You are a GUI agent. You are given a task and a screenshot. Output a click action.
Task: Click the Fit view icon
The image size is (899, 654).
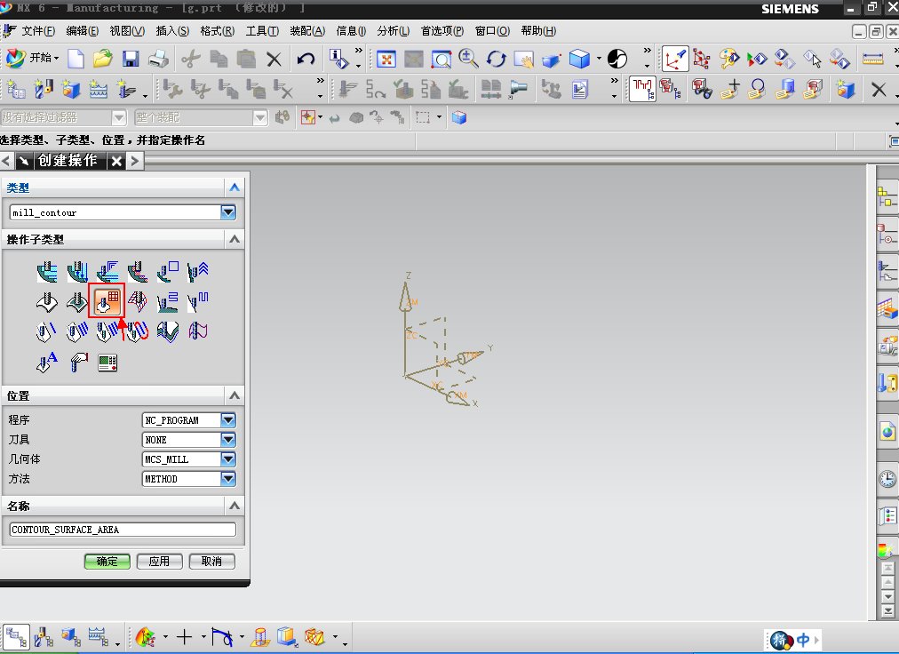[386, 59]
